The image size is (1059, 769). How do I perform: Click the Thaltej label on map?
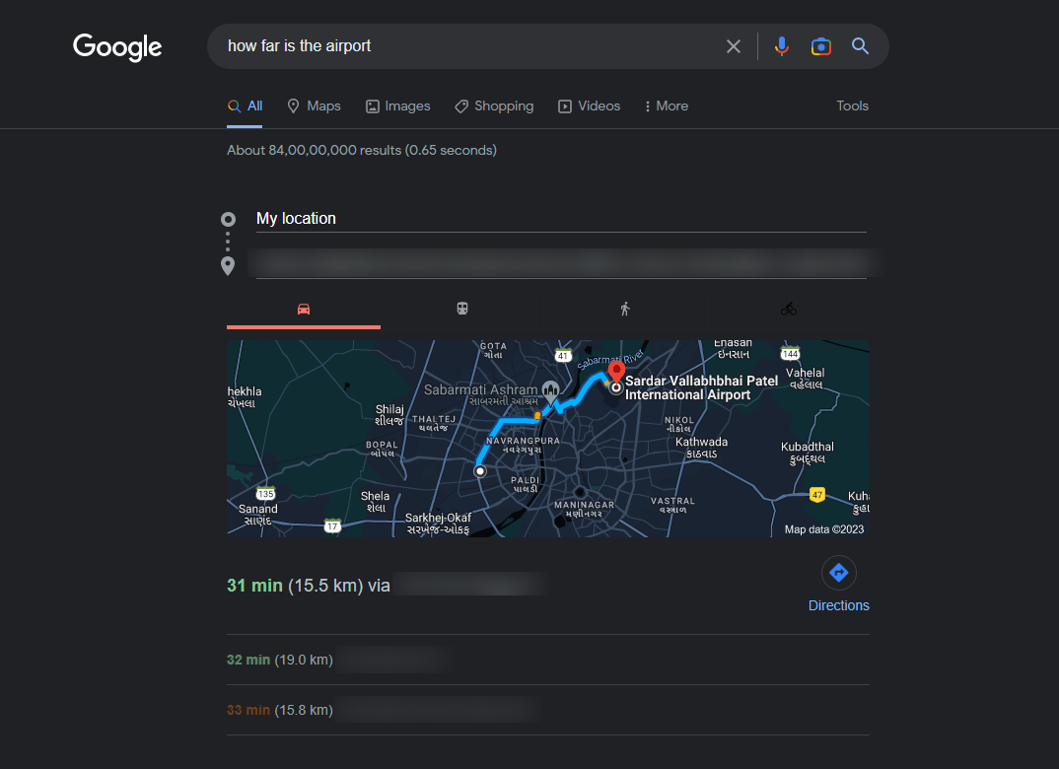[x=434, y=423]
